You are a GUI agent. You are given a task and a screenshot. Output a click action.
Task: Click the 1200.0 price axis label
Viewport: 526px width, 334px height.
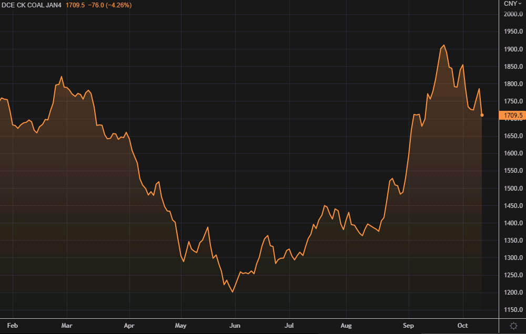pos(513,293)
